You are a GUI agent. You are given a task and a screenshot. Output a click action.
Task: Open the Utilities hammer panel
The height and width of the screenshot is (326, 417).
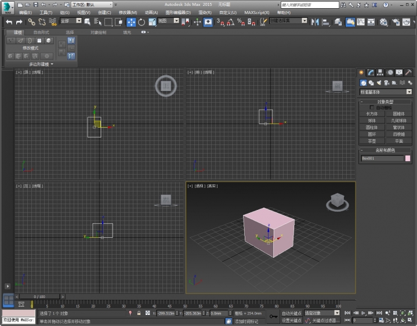click(408, 73)
